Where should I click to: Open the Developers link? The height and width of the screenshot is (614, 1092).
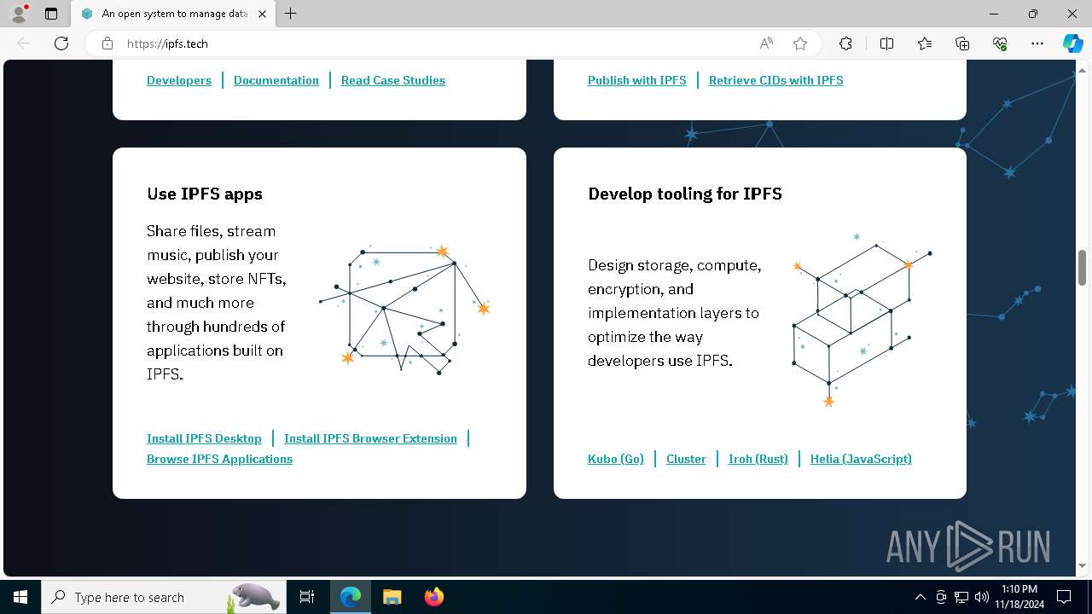pyautogui.click(x=179, y=80)
